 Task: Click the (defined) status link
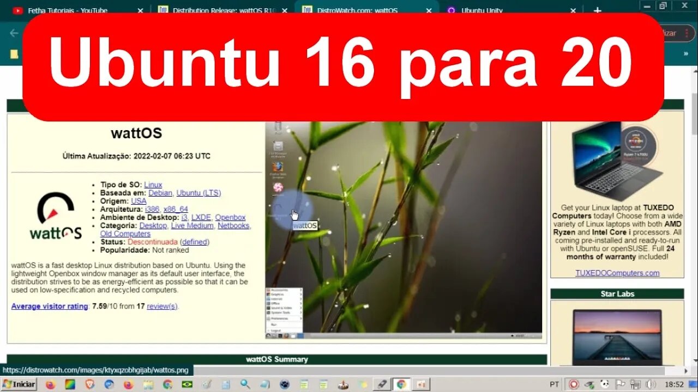(195, 242)
